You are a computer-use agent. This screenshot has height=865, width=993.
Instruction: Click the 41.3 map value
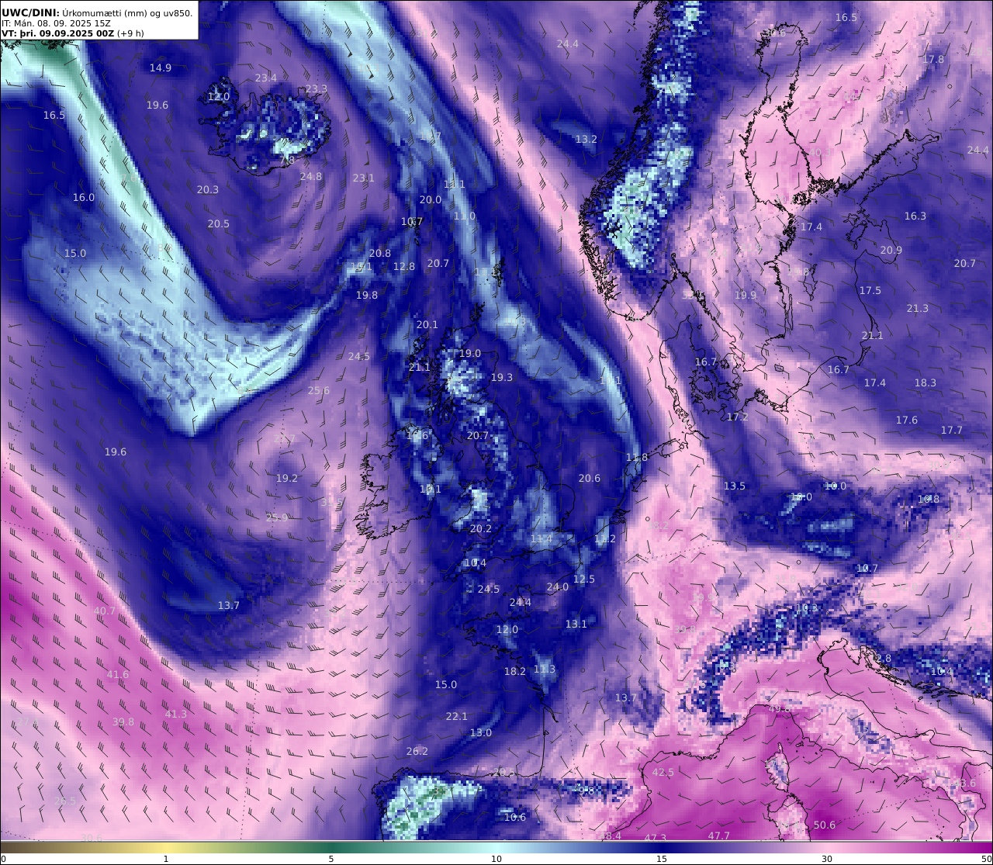[x=175, y=714]
